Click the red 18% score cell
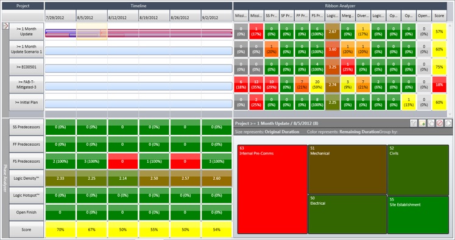Viewport: 455px width, 240px height. pos(439,84)
